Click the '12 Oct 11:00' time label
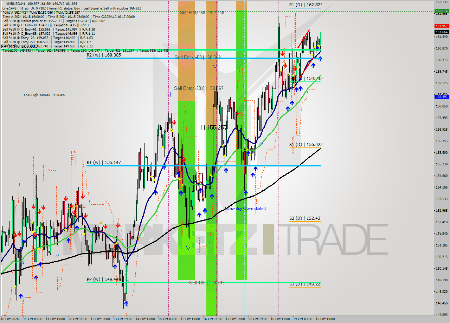 [78, 319]
